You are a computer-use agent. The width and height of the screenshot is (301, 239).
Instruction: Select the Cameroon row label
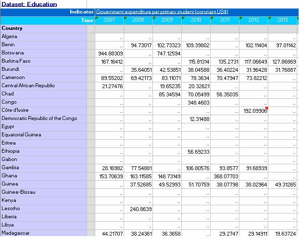[x=13, y=78]
